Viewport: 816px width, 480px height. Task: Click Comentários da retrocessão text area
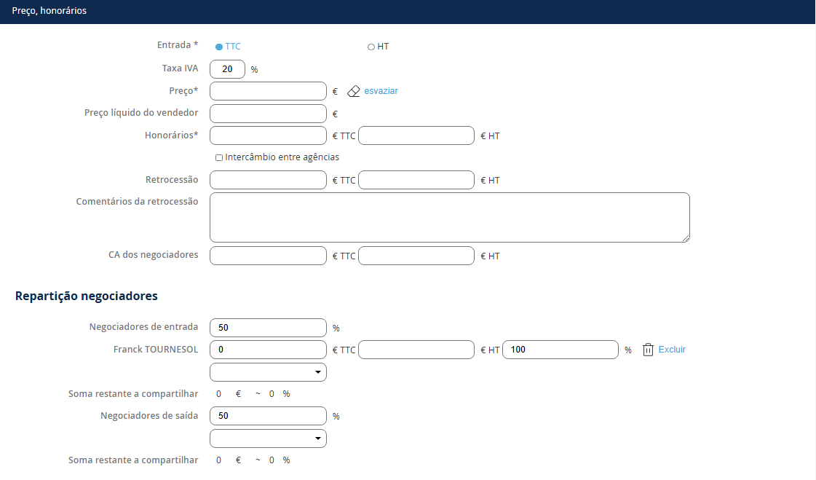449,217
